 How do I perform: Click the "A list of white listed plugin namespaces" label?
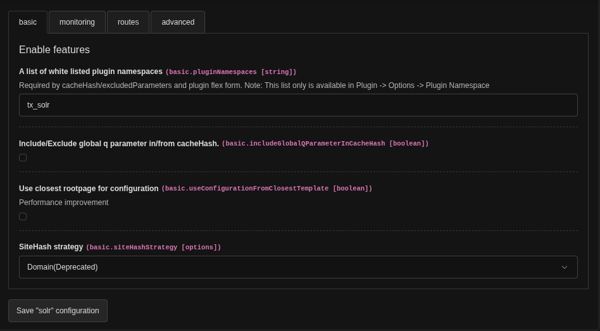[x=91, y=72]
